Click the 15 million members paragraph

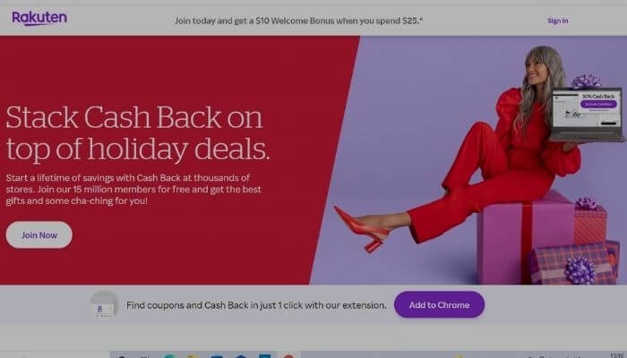133,189
